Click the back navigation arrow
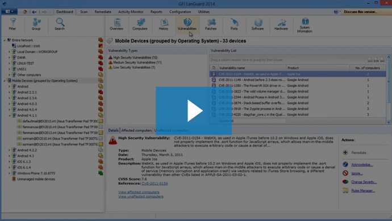Screen dimensions: 392x221 (x=34, y=12)
